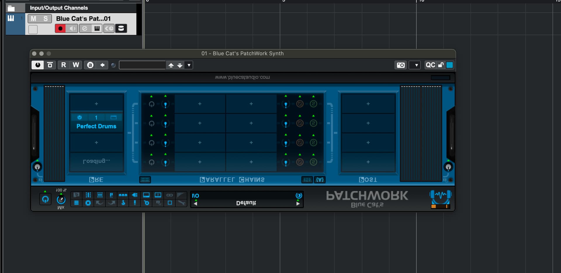
Task: Click the power icon of the bottom parallel chain
Action: (152, 162)
